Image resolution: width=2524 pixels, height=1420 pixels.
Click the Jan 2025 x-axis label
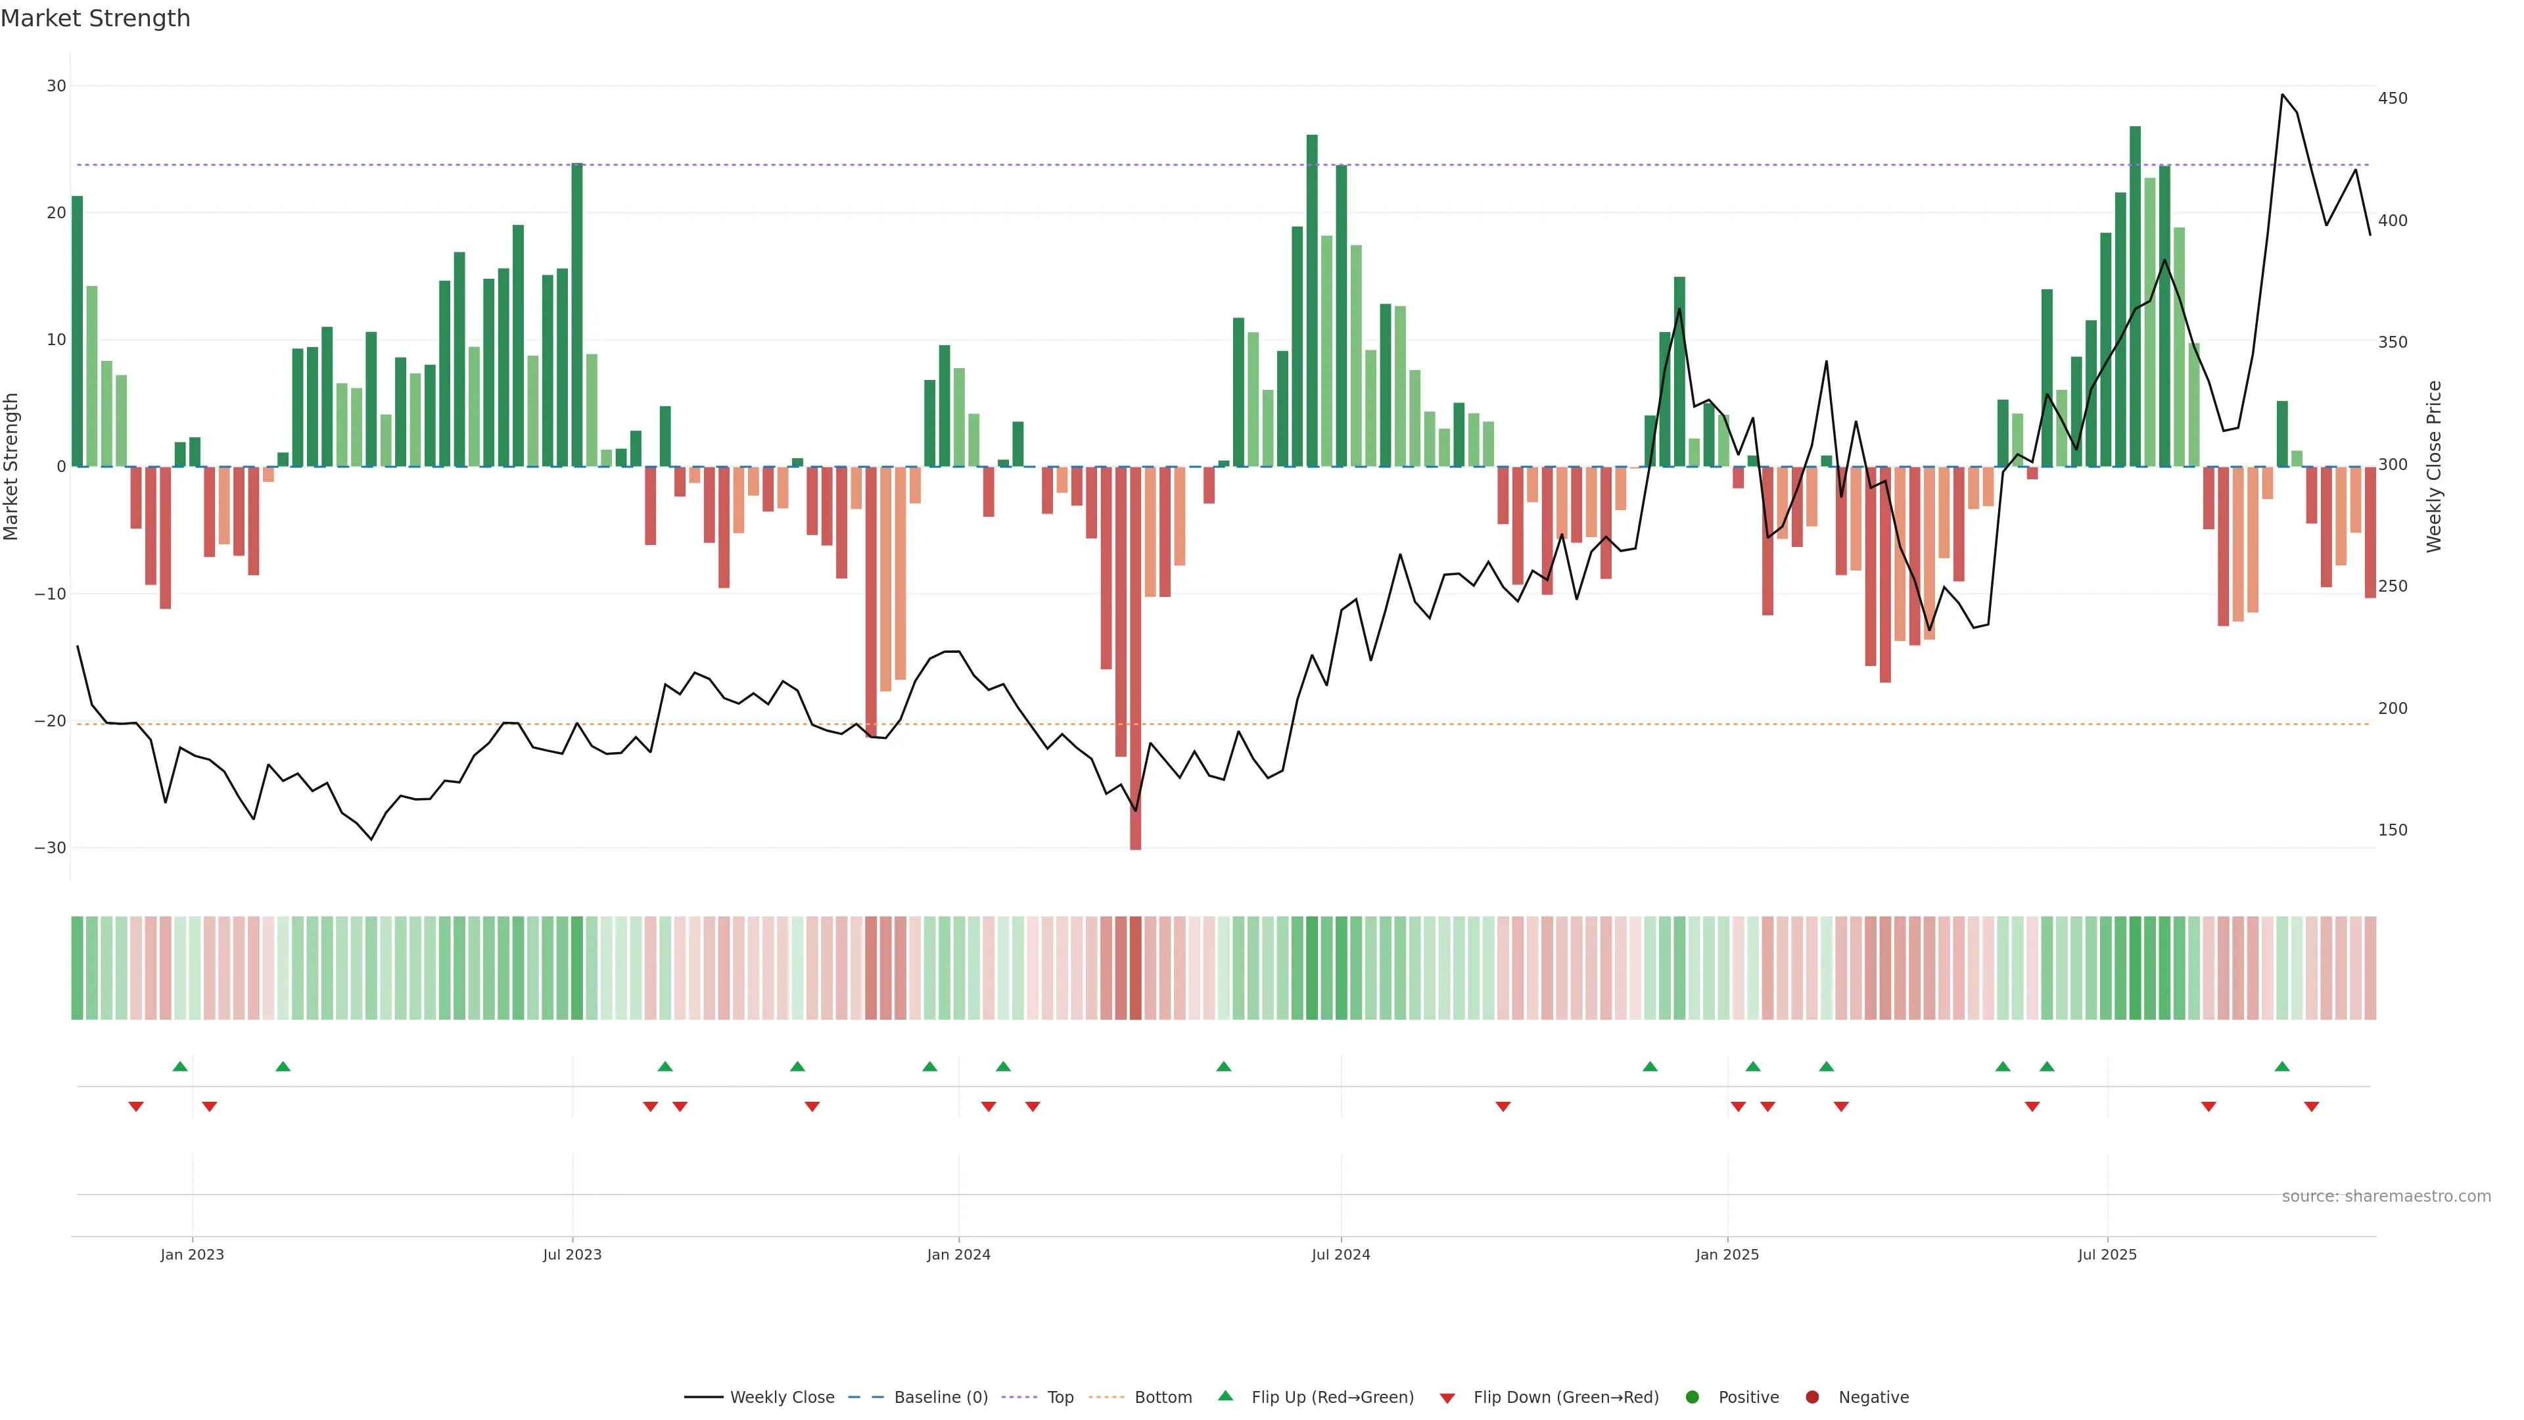tap(1727, 1254)
